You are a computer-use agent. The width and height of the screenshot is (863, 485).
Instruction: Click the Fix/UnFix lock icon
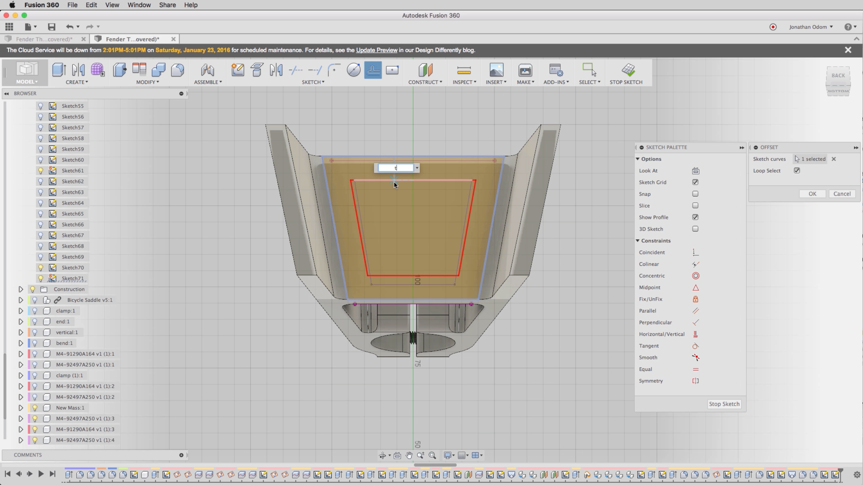(695, 299)
